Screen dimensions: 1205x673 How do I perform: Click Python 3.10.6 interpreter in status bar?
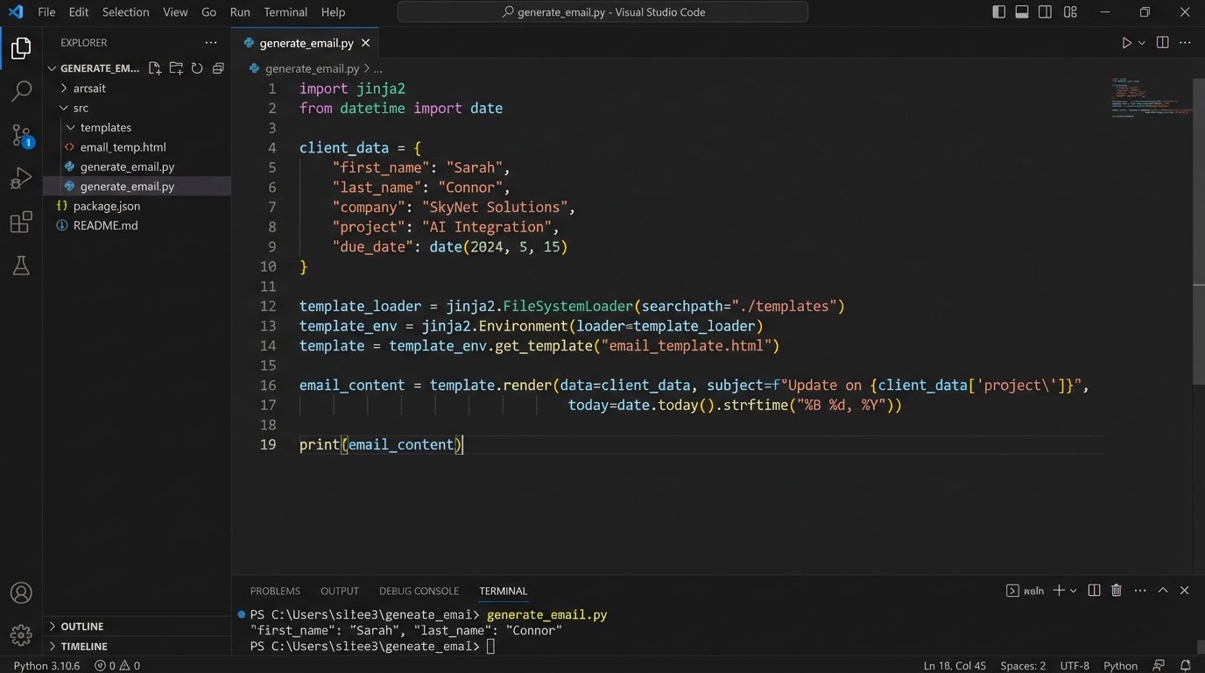46,666
